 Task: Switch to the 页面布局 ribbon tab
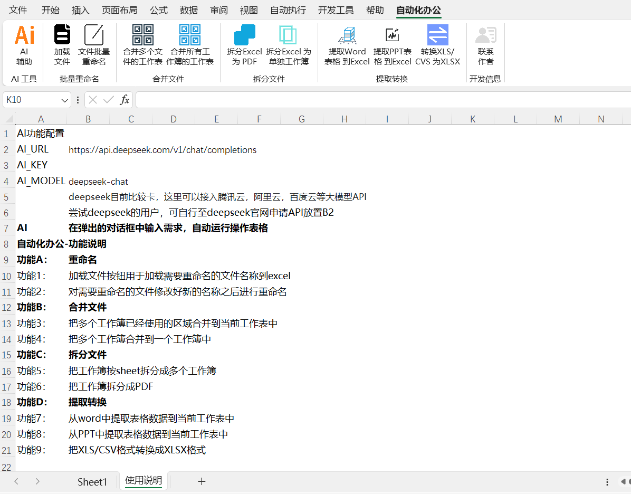120,10
